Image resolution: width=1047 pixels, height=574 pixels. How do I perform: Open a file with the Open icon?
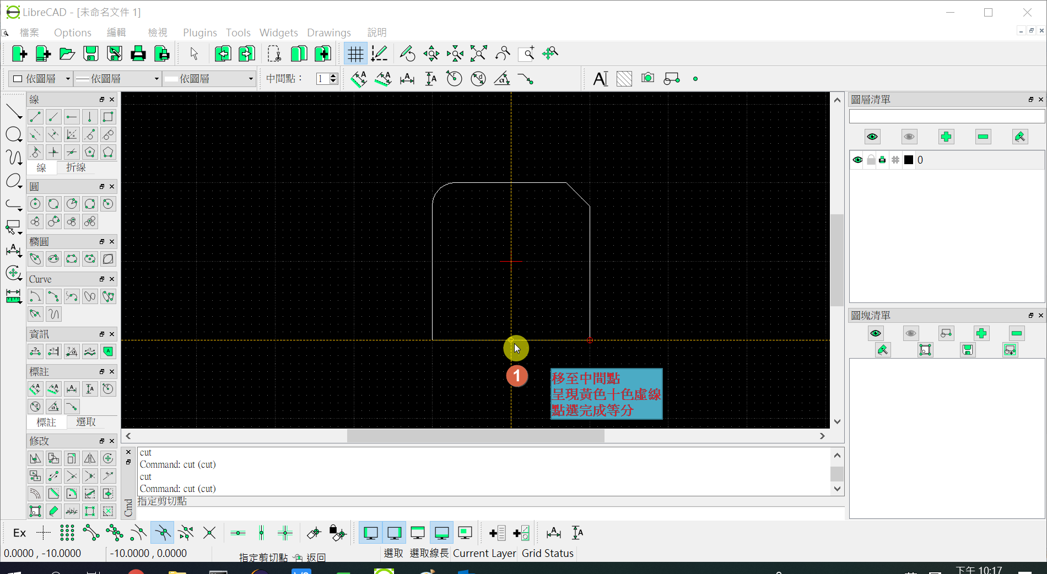pos(67,53)
